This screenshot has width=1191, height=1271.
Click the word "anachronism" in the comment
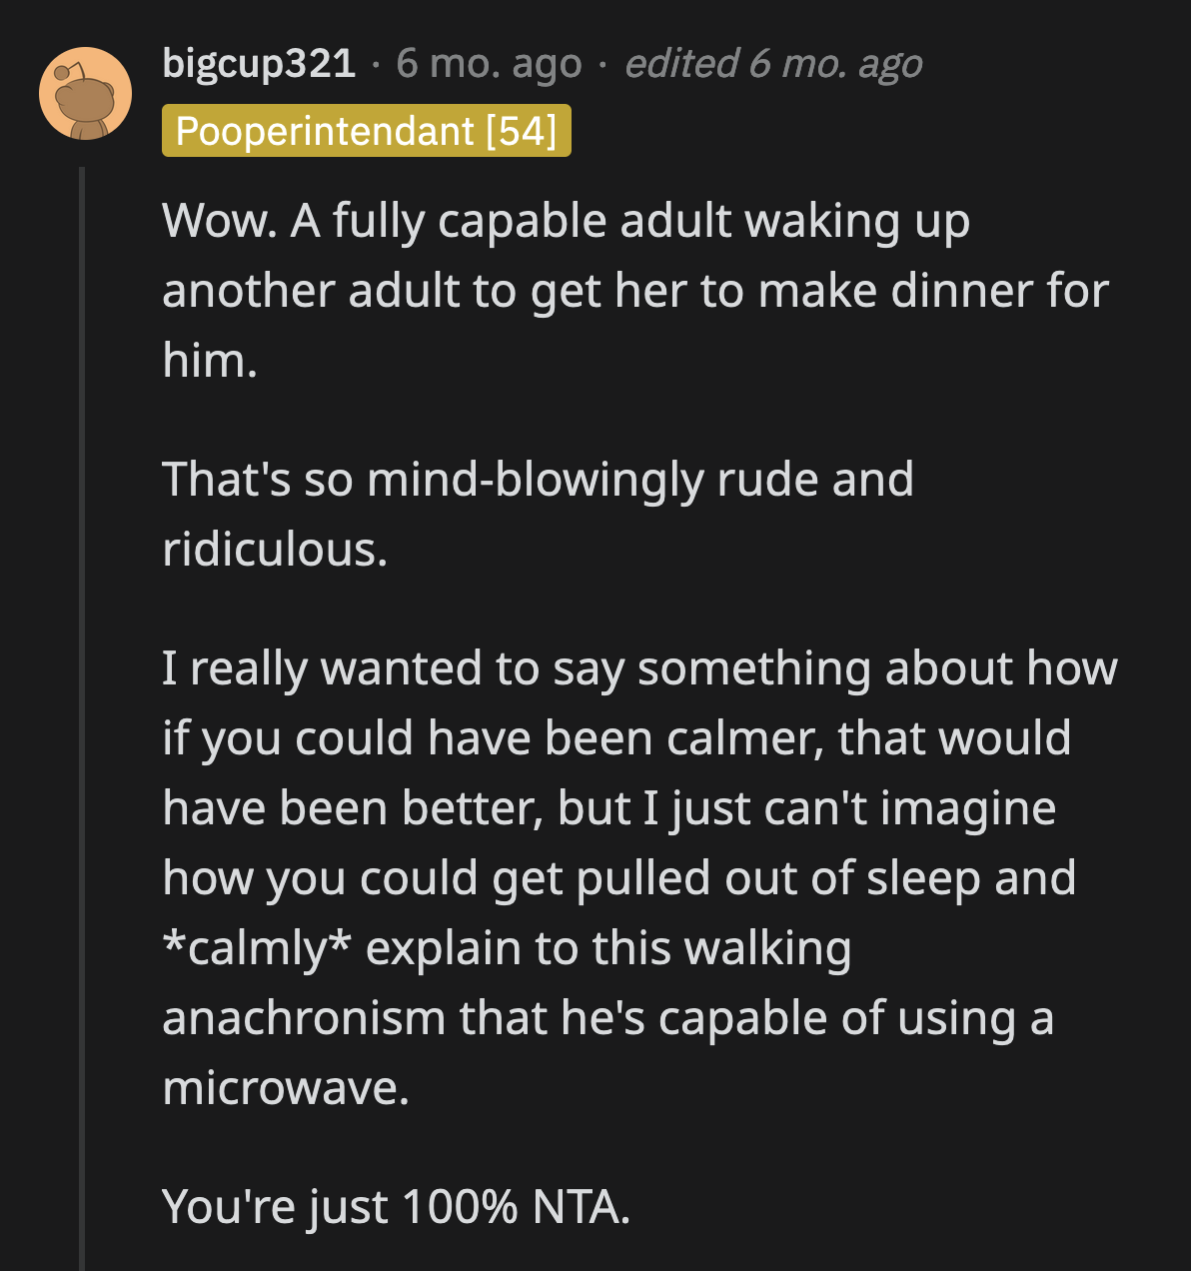pos(303,1017)
